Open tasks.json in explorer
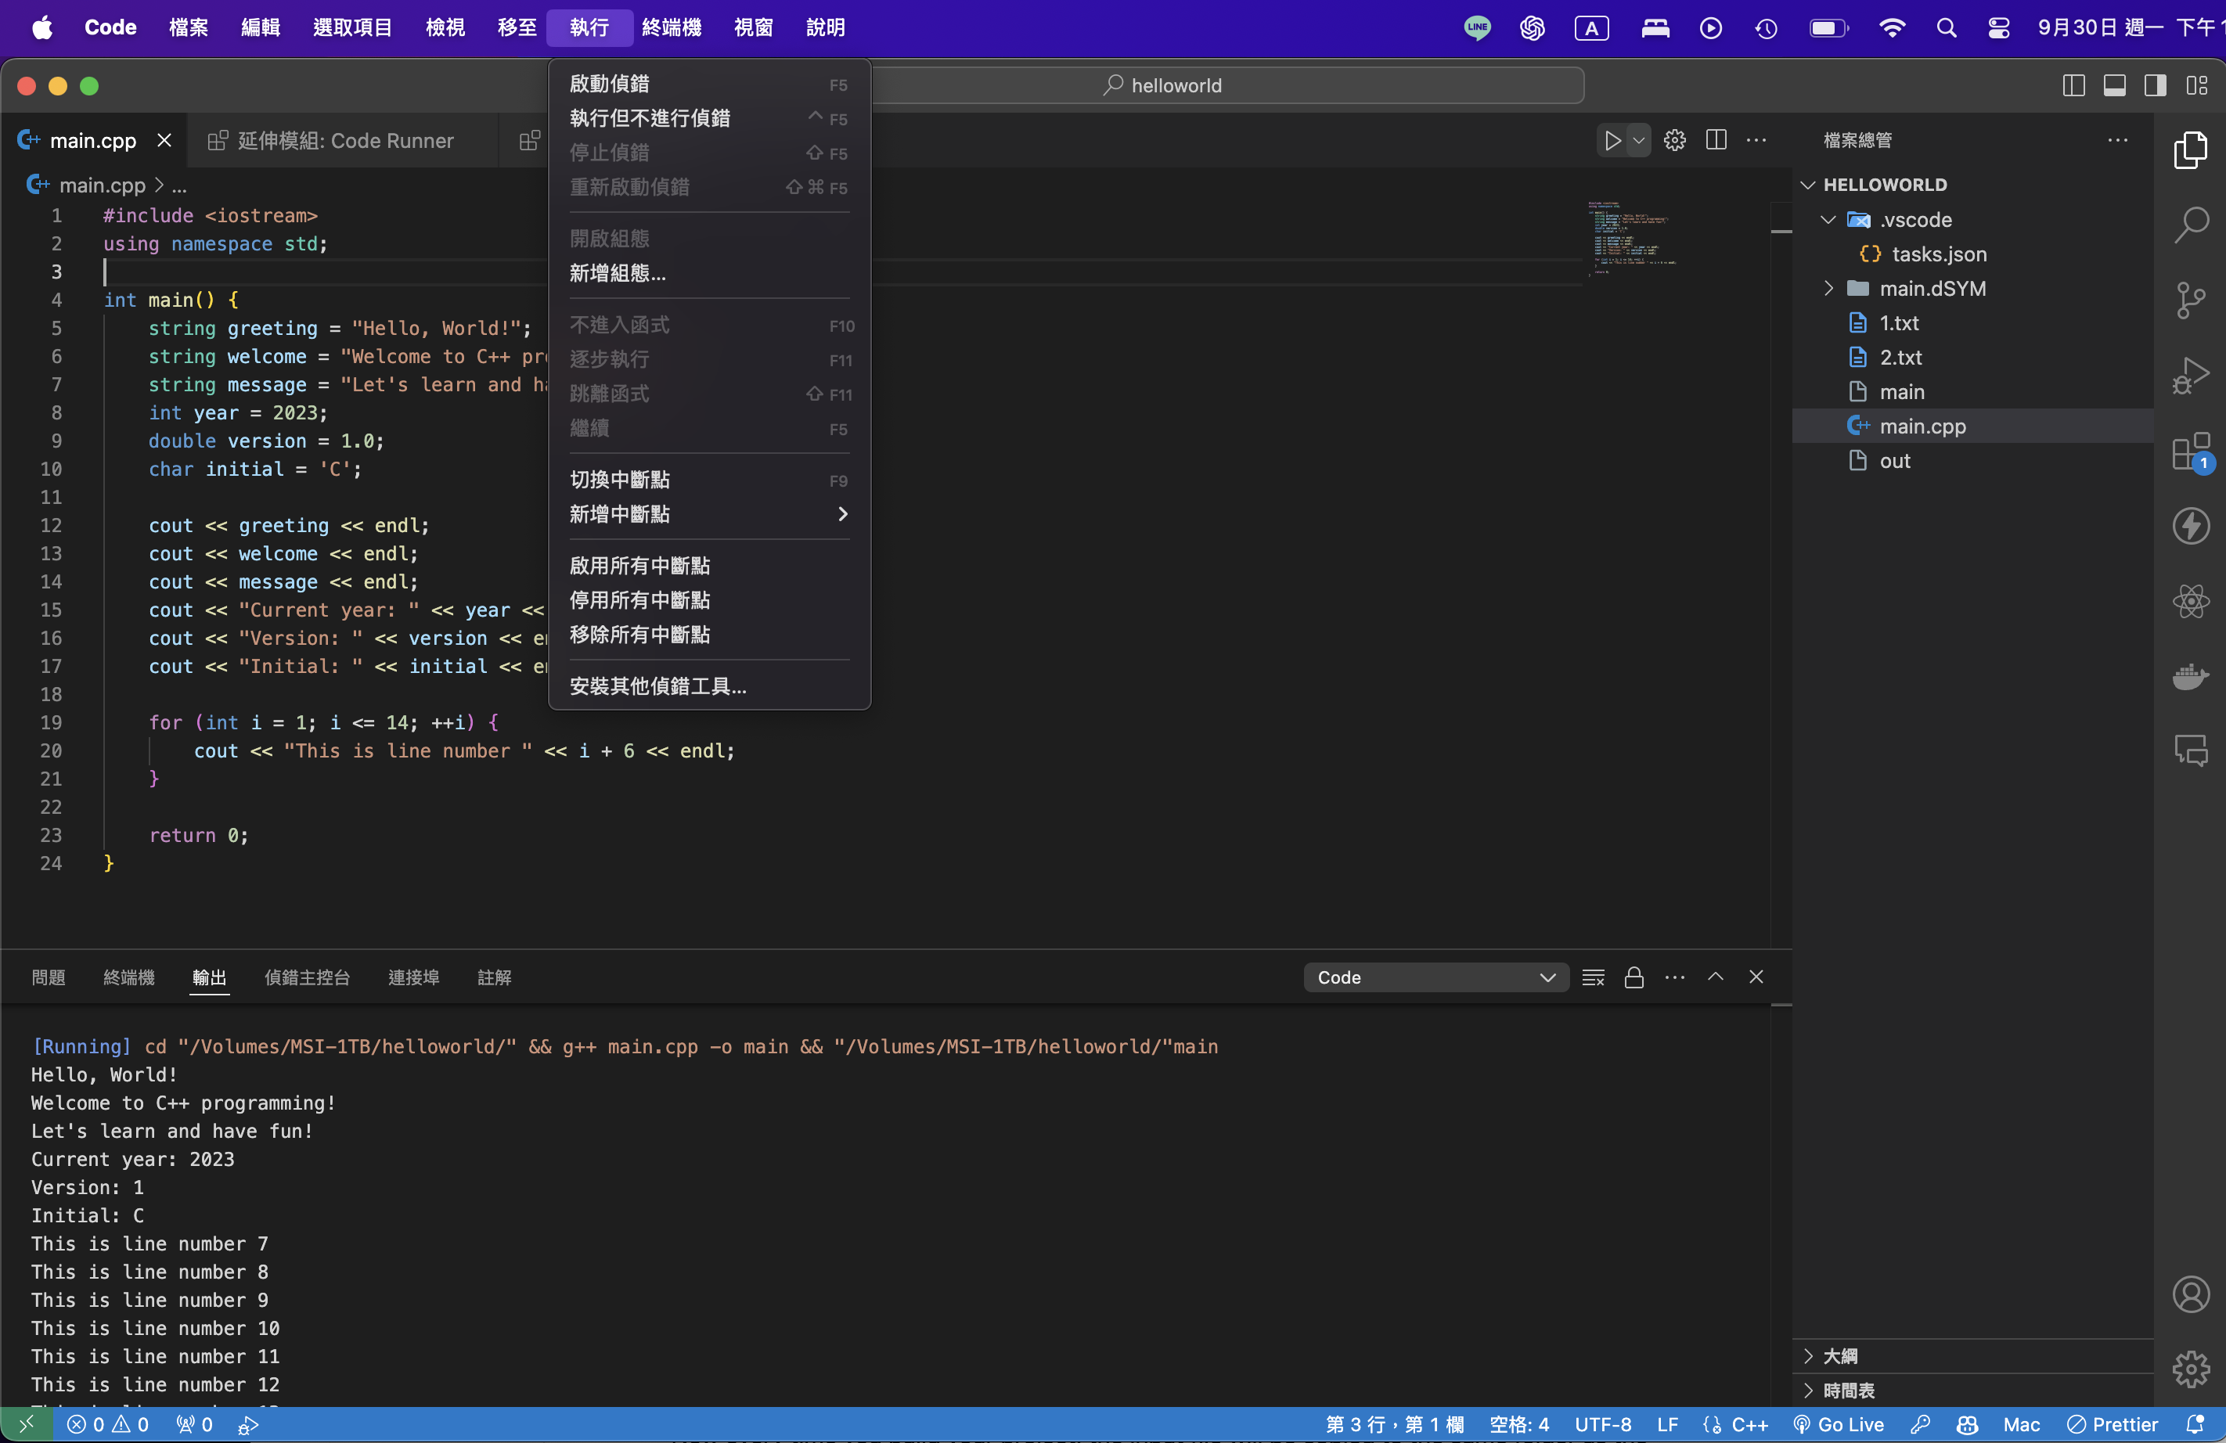Screen dimensions: 2226x1443 [x=1939, y=254]
